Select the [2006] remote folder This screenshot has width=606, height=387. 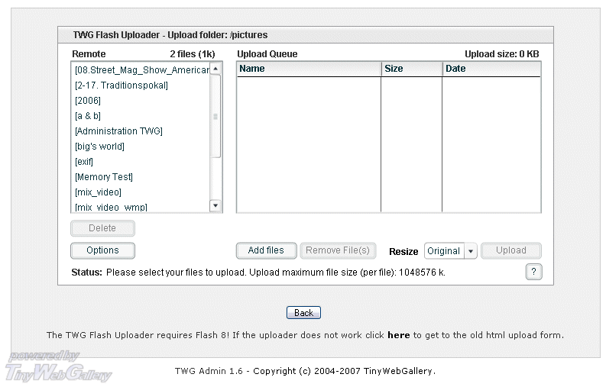point(88,101)
